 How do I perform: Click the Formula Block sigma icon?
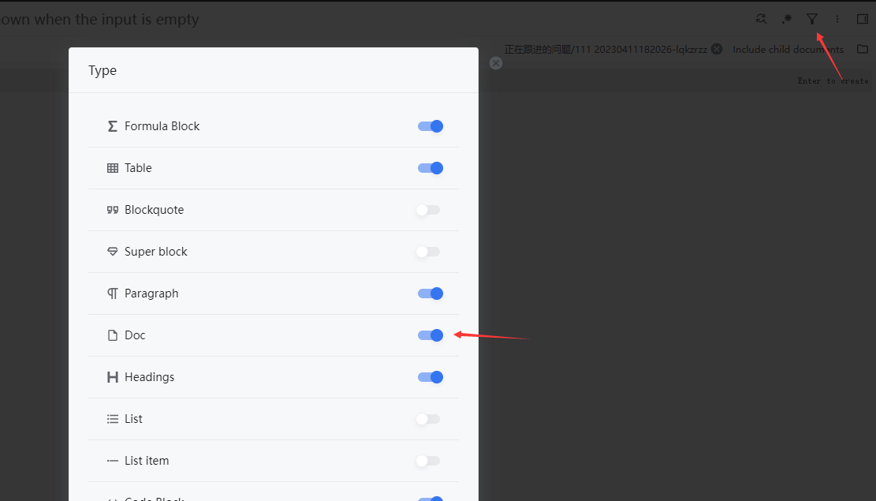click(111, 125)
